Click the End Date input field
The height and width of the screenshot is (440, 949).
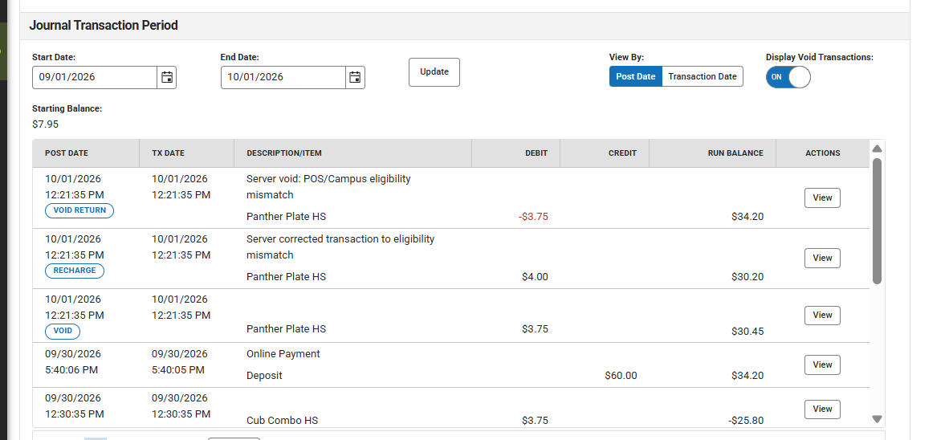click(283, 77)
